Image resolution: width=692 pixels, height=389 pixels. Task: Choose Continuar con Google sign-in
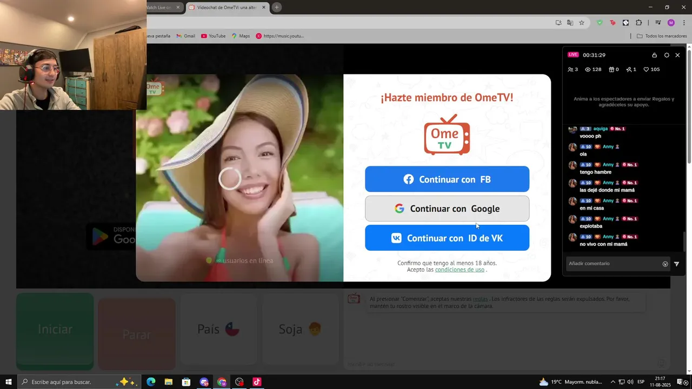447,209
